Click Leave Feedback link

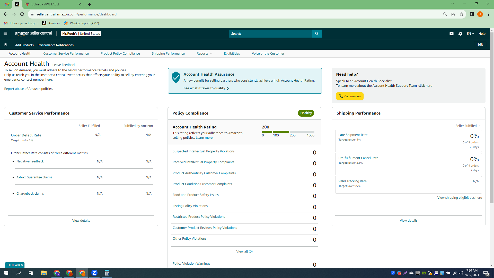coord(64,65)
